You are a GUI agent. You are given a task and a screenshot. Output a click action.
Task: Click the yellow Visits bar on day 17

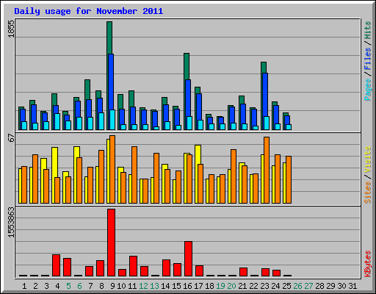[198, 154]
